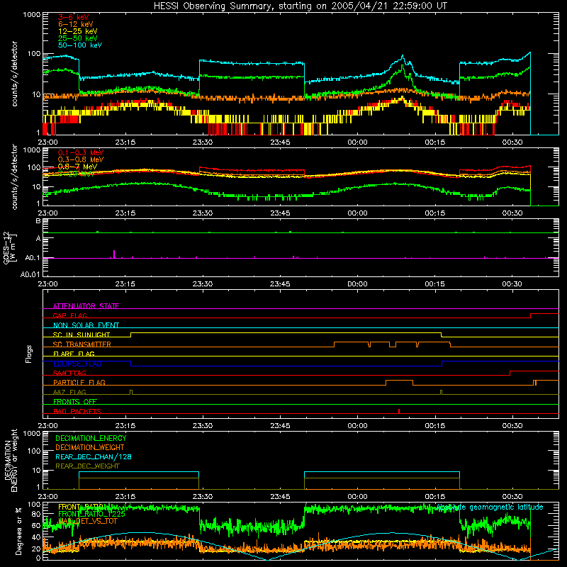Click the tall magenta GOES spike near 23:13

[x=114, y=254]
